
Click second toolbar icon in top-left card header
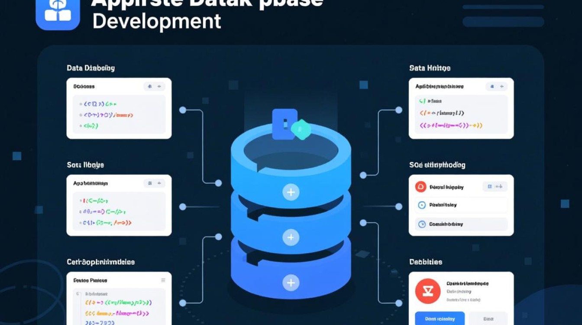click(159, 87)
